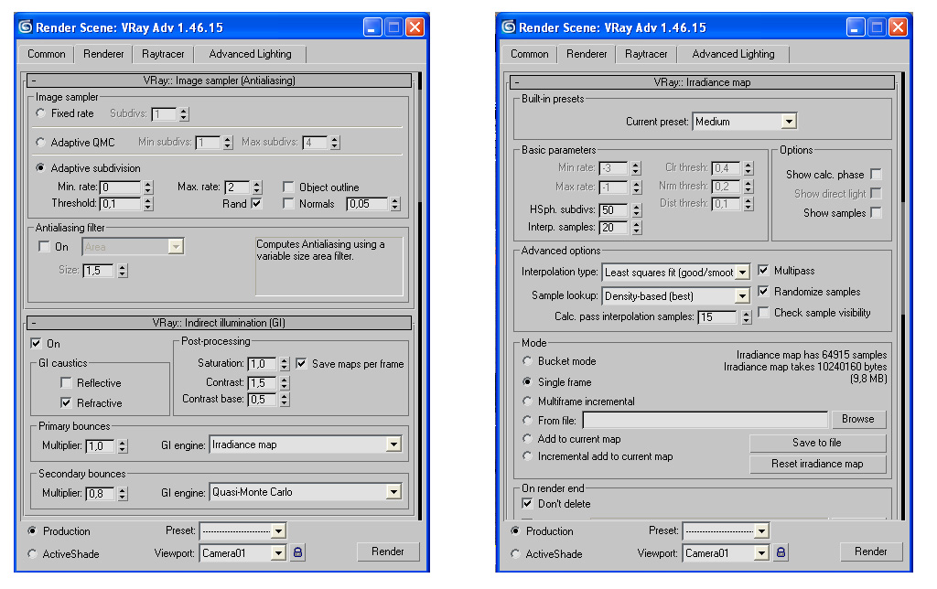Image resolution: width=937 pixels, height=589 pixels.
Task: Open Sample lookup dropdown
Action: coord(742,295)
